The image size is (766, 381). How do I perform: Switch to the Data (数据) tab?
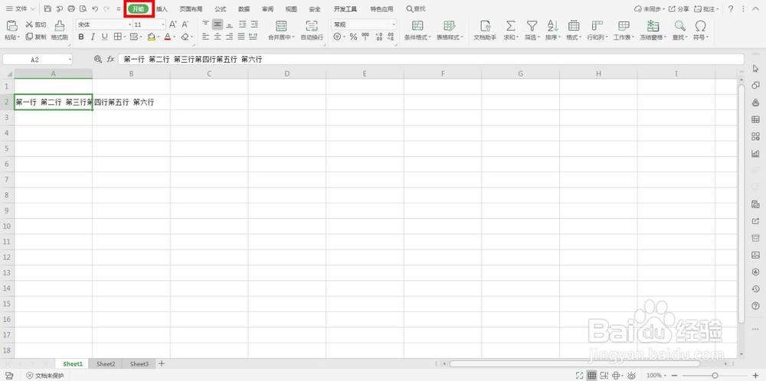tap(244, 8)
